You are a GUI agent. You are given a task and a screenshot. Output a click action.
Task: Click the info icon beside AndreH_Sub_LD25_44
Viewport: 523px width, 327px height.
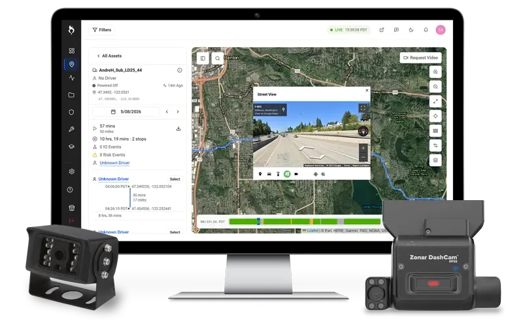(179, 70)
